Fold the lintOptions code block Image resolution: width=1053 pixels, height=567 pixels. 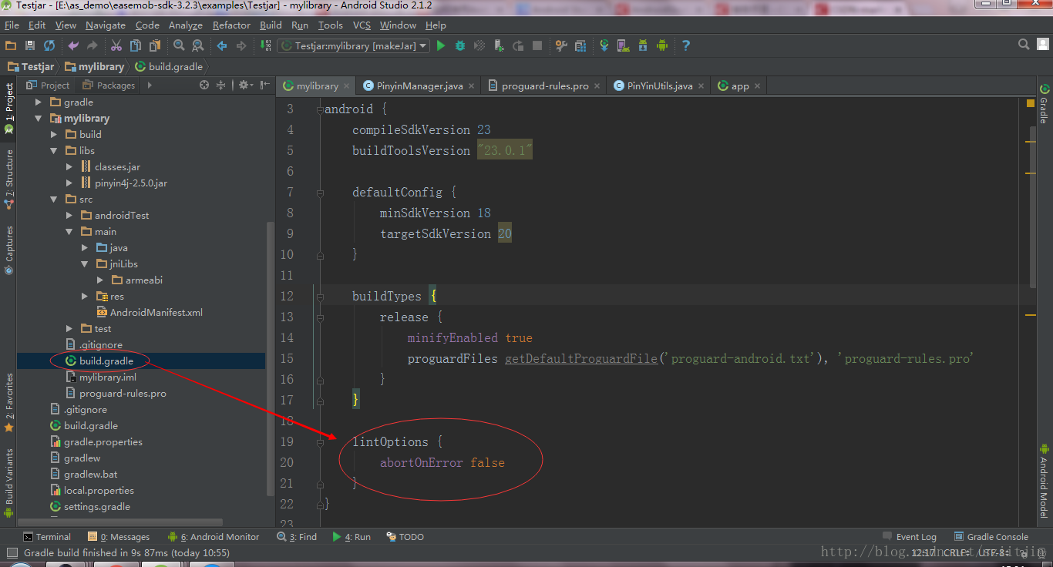coord(321,442)
